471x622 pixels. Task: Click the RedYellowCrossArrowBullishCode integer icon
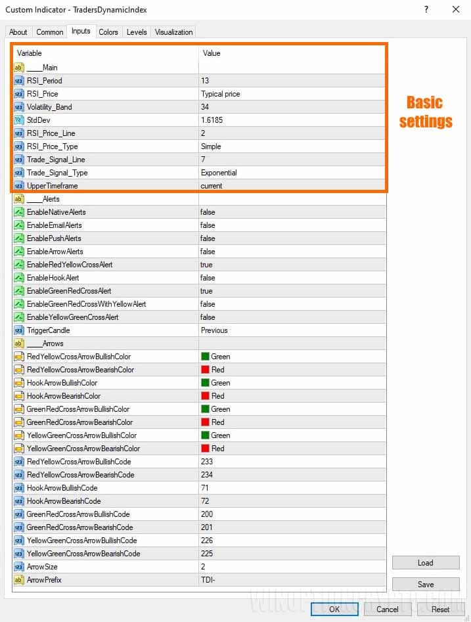pyautogui.click(x=18, y=462)
